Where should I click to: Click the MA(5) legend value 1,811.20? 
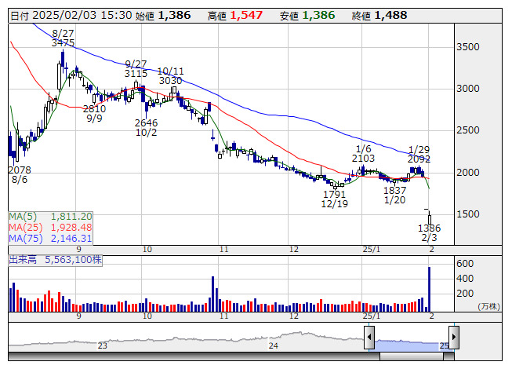pyautogui.click(x=71, y=217)
